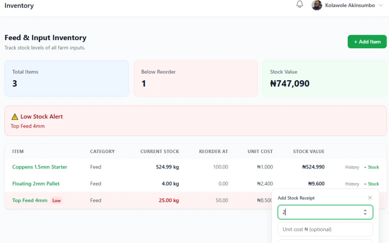
Task: Select the Total Items card
Action: coord(67,78)
